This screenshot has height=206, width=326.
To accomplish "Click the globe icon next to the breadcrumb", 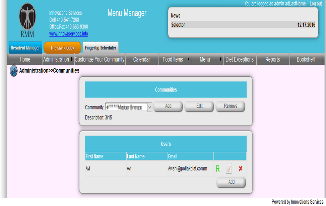I will (13, 71).
